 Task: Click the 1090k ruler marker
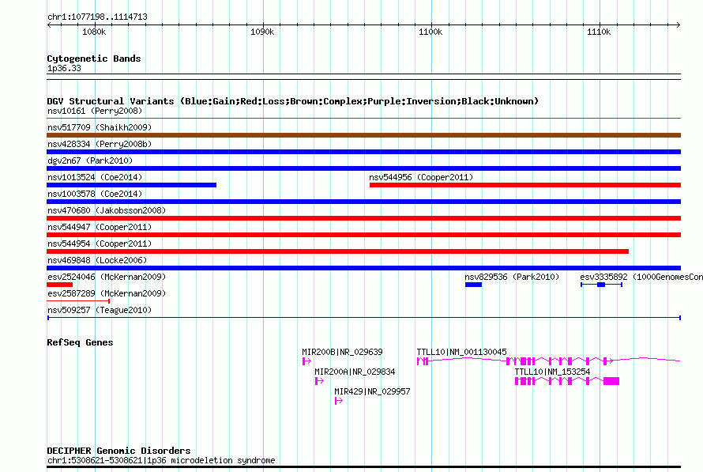coord(262,32)
